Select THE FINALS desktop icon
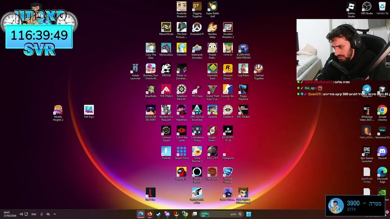 tap(166, 91)
